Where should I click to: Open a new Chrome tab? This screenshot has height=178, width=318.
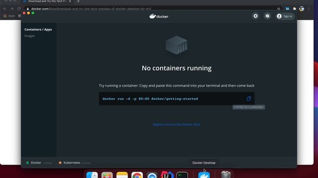79,1
